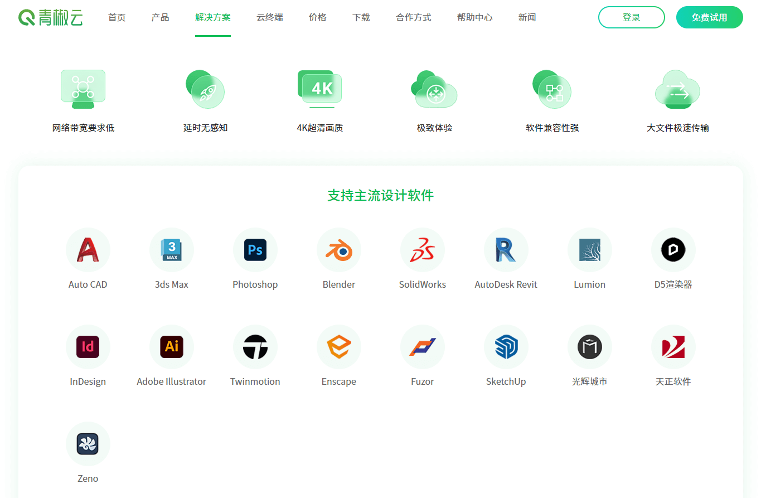Open the 产品 nav menu
The width and height of the screenshot is (761, 498).
coord(161,17)
